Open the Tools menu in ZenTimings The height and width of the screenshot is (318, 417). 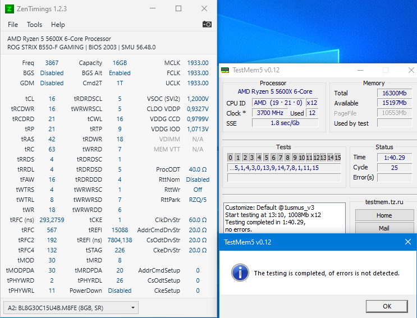click(x=35, y=25)
